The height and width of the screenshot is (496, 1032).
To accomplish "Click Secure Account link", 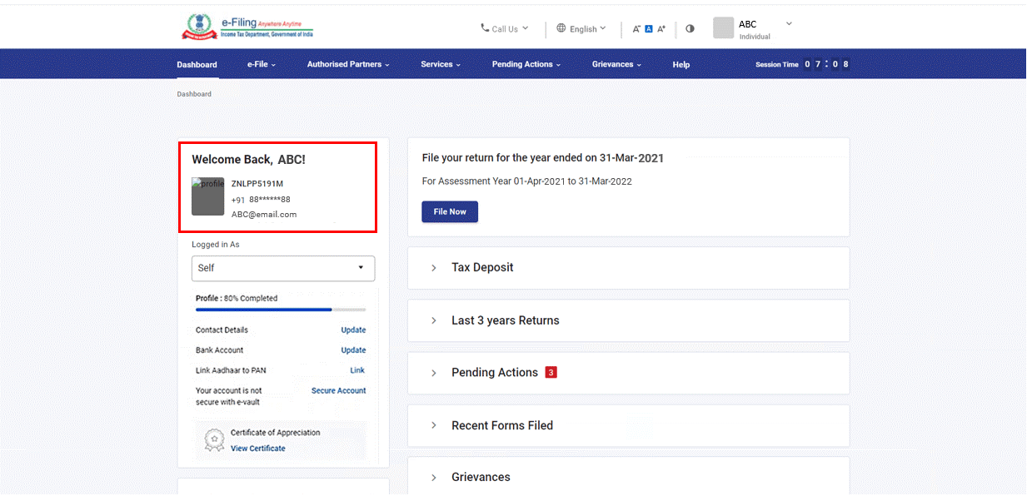I will [x=338, y=390].
